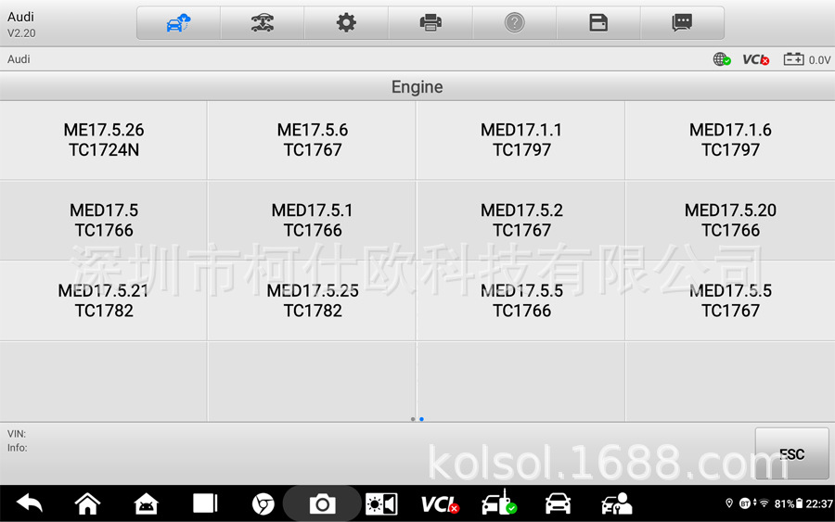835x522 pixels.
Task: Click the Audi breadcrumb label
Action: (x=19, y=59)
